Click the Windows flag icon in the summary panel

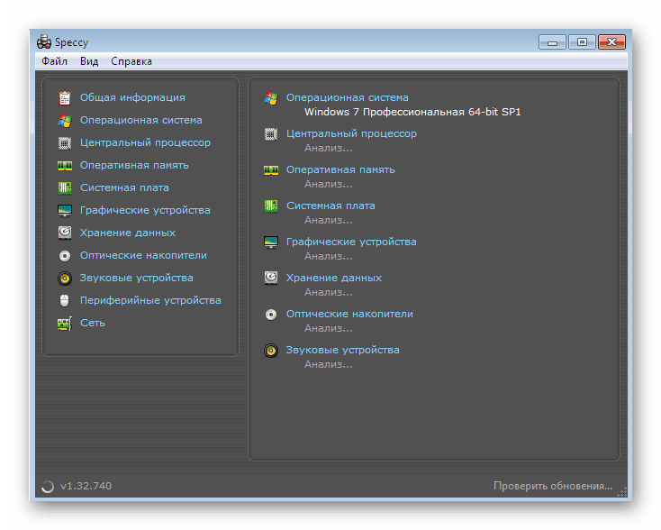coord(271,98)
